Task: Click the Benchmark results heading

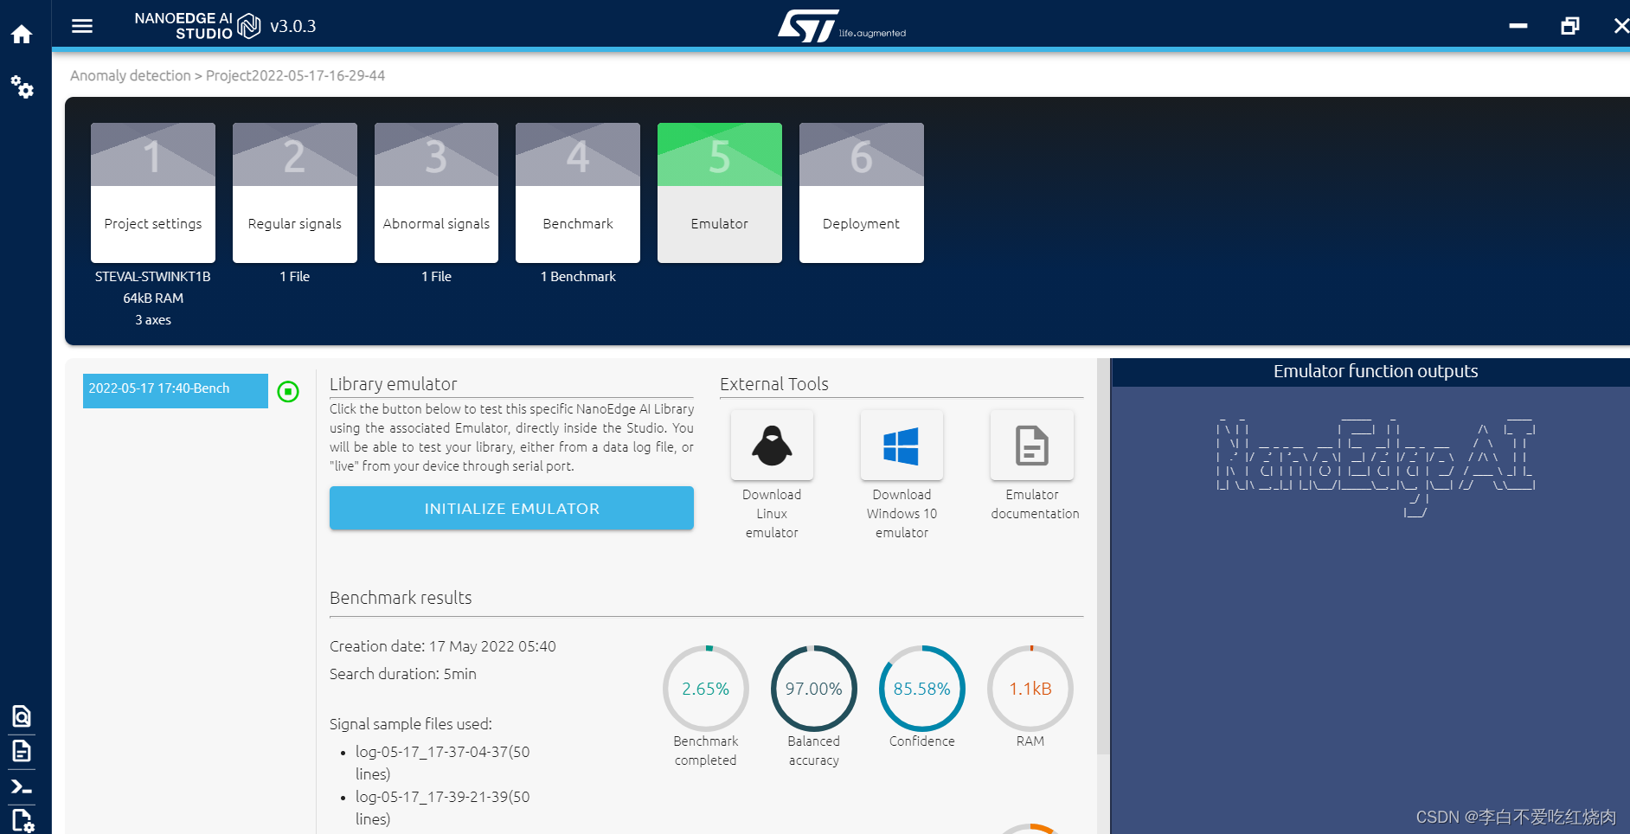Action: 401,598
